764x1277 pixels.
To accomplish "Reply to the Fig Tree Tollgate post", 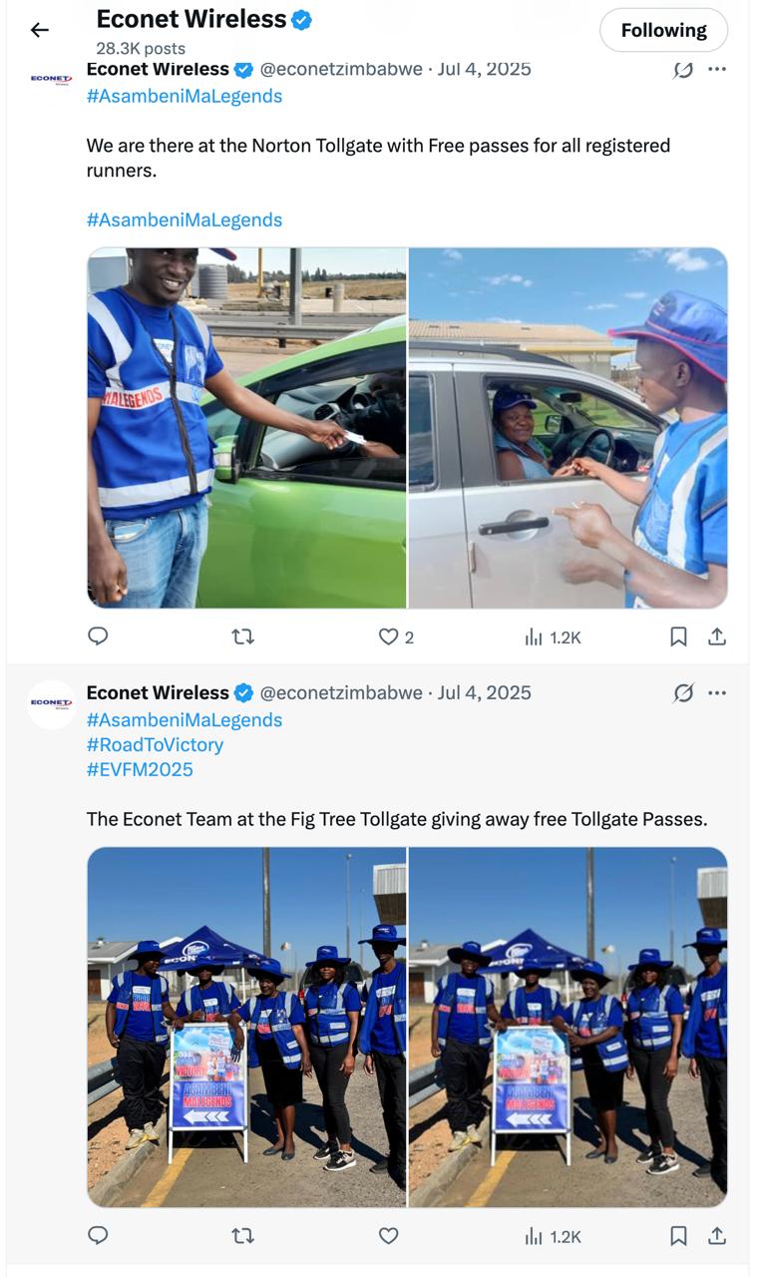I will coord(98,1236).
